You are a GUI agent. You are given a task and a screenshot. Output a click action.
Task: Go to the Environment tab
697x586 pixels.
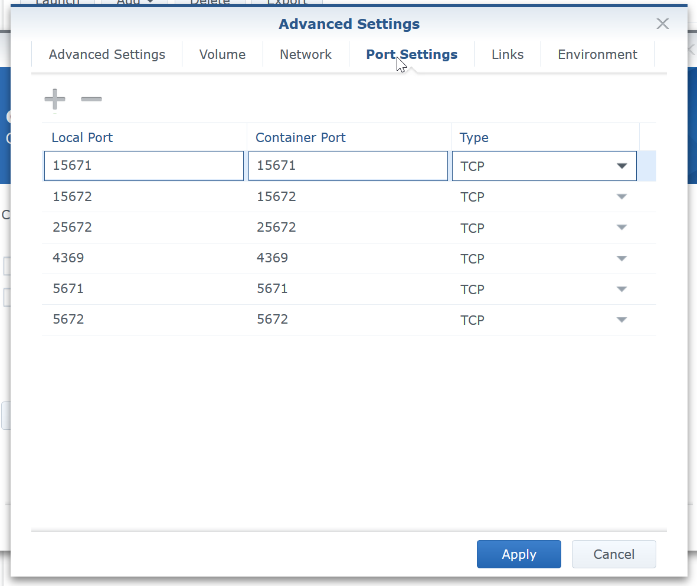(x=597, y=55)
